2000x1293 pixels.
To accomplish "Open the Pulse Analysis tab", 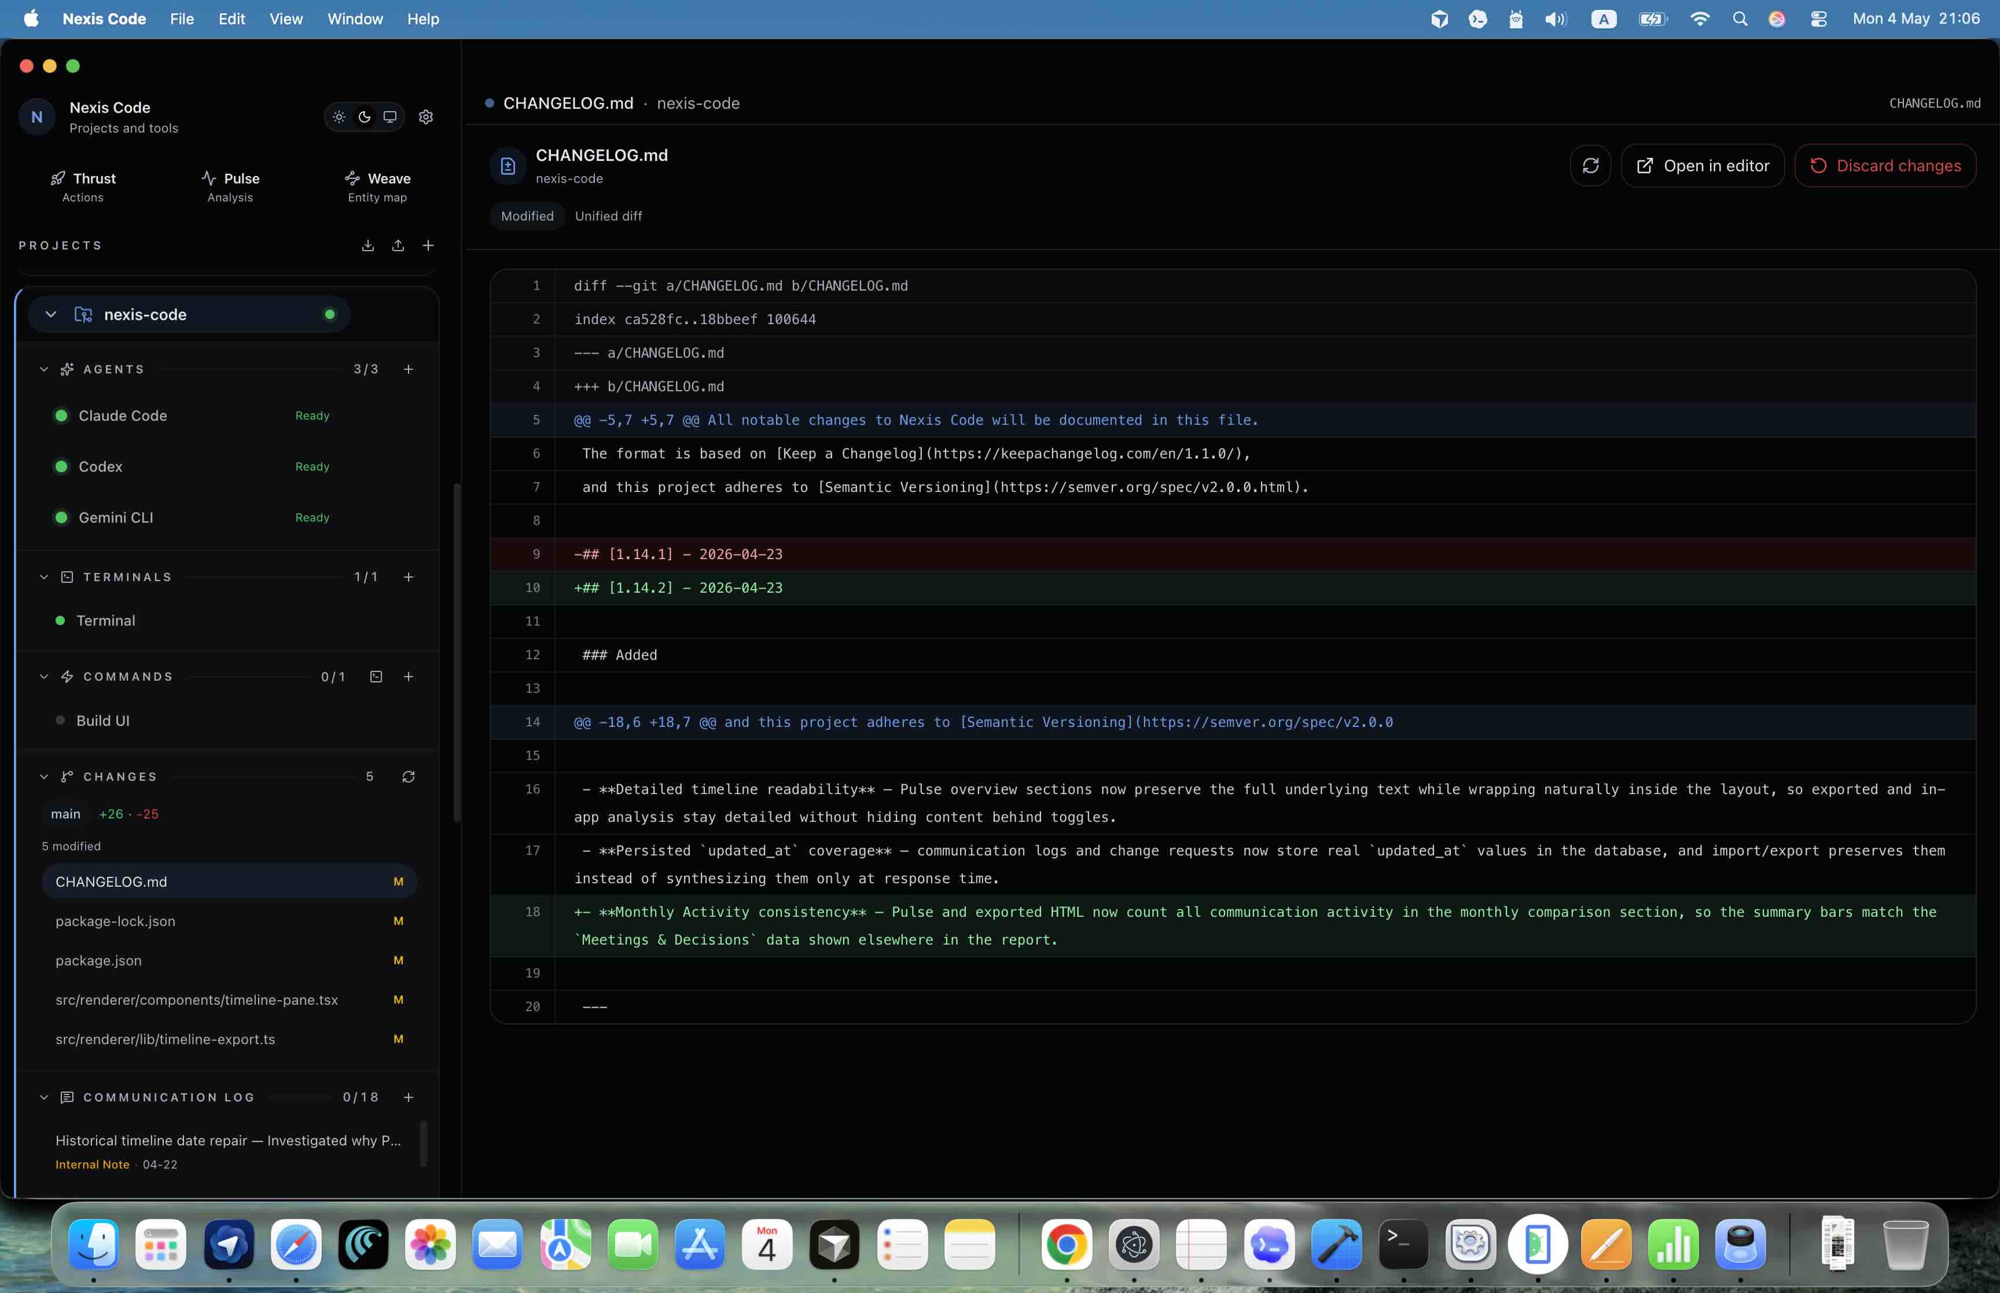I will pos(230,186).
